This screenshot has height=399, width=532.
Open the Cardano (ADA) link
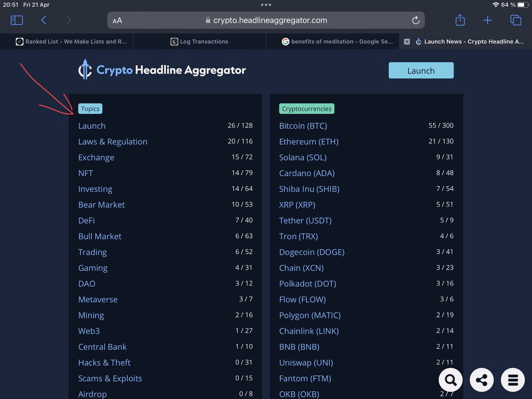(x=307, y=173)
